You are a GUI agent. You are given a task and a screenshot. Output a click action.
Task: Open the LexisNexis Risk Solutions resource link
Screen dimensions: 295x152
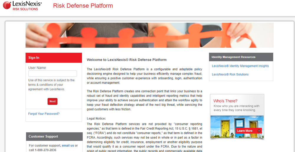[x=230, y=75]
